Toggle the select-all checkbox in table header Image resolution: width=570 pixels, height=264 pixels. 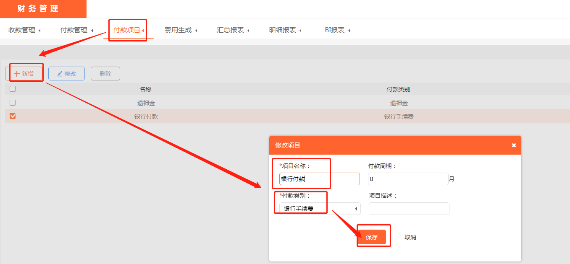(x=13, y=89)
